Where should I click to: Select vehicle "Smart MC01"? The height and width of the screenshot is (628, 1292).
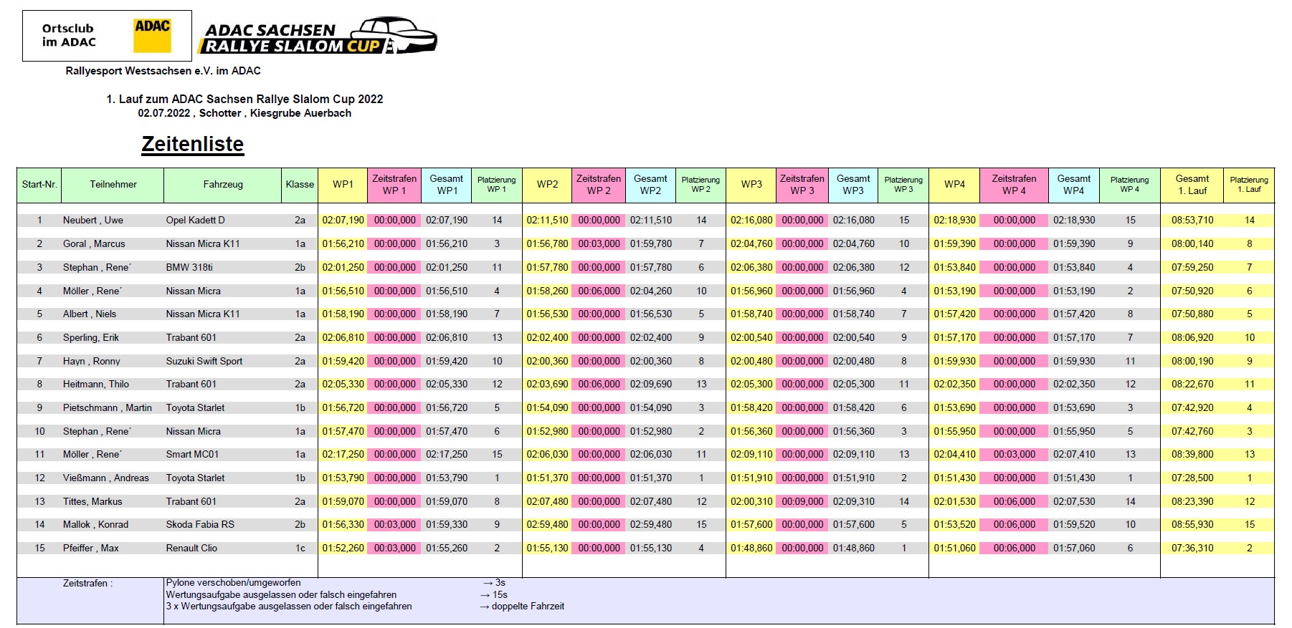(193, 455)
